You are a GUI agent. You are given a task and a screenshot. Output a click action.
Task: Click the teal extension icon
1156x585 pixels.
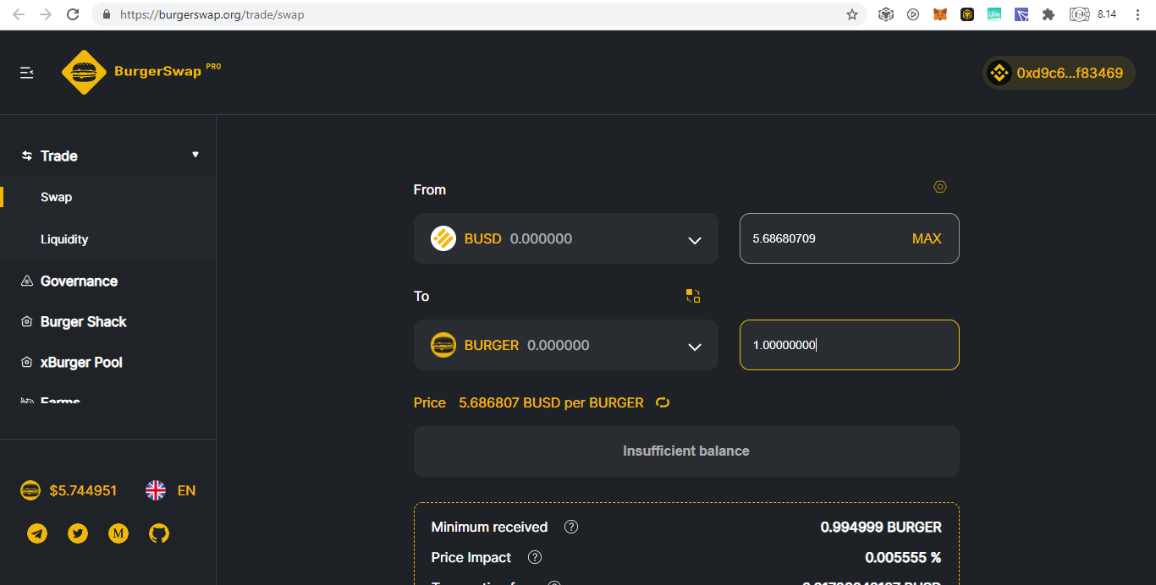[994, 14]
